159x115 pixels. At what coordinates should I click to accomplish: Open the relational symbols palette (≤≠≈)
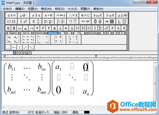11,15
